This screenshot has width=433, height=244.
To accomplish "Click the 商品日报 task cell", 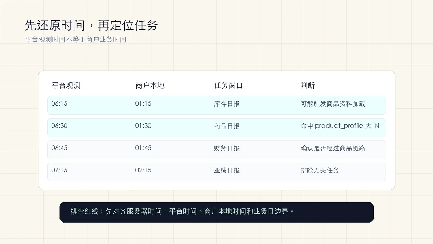I will 227,126.
